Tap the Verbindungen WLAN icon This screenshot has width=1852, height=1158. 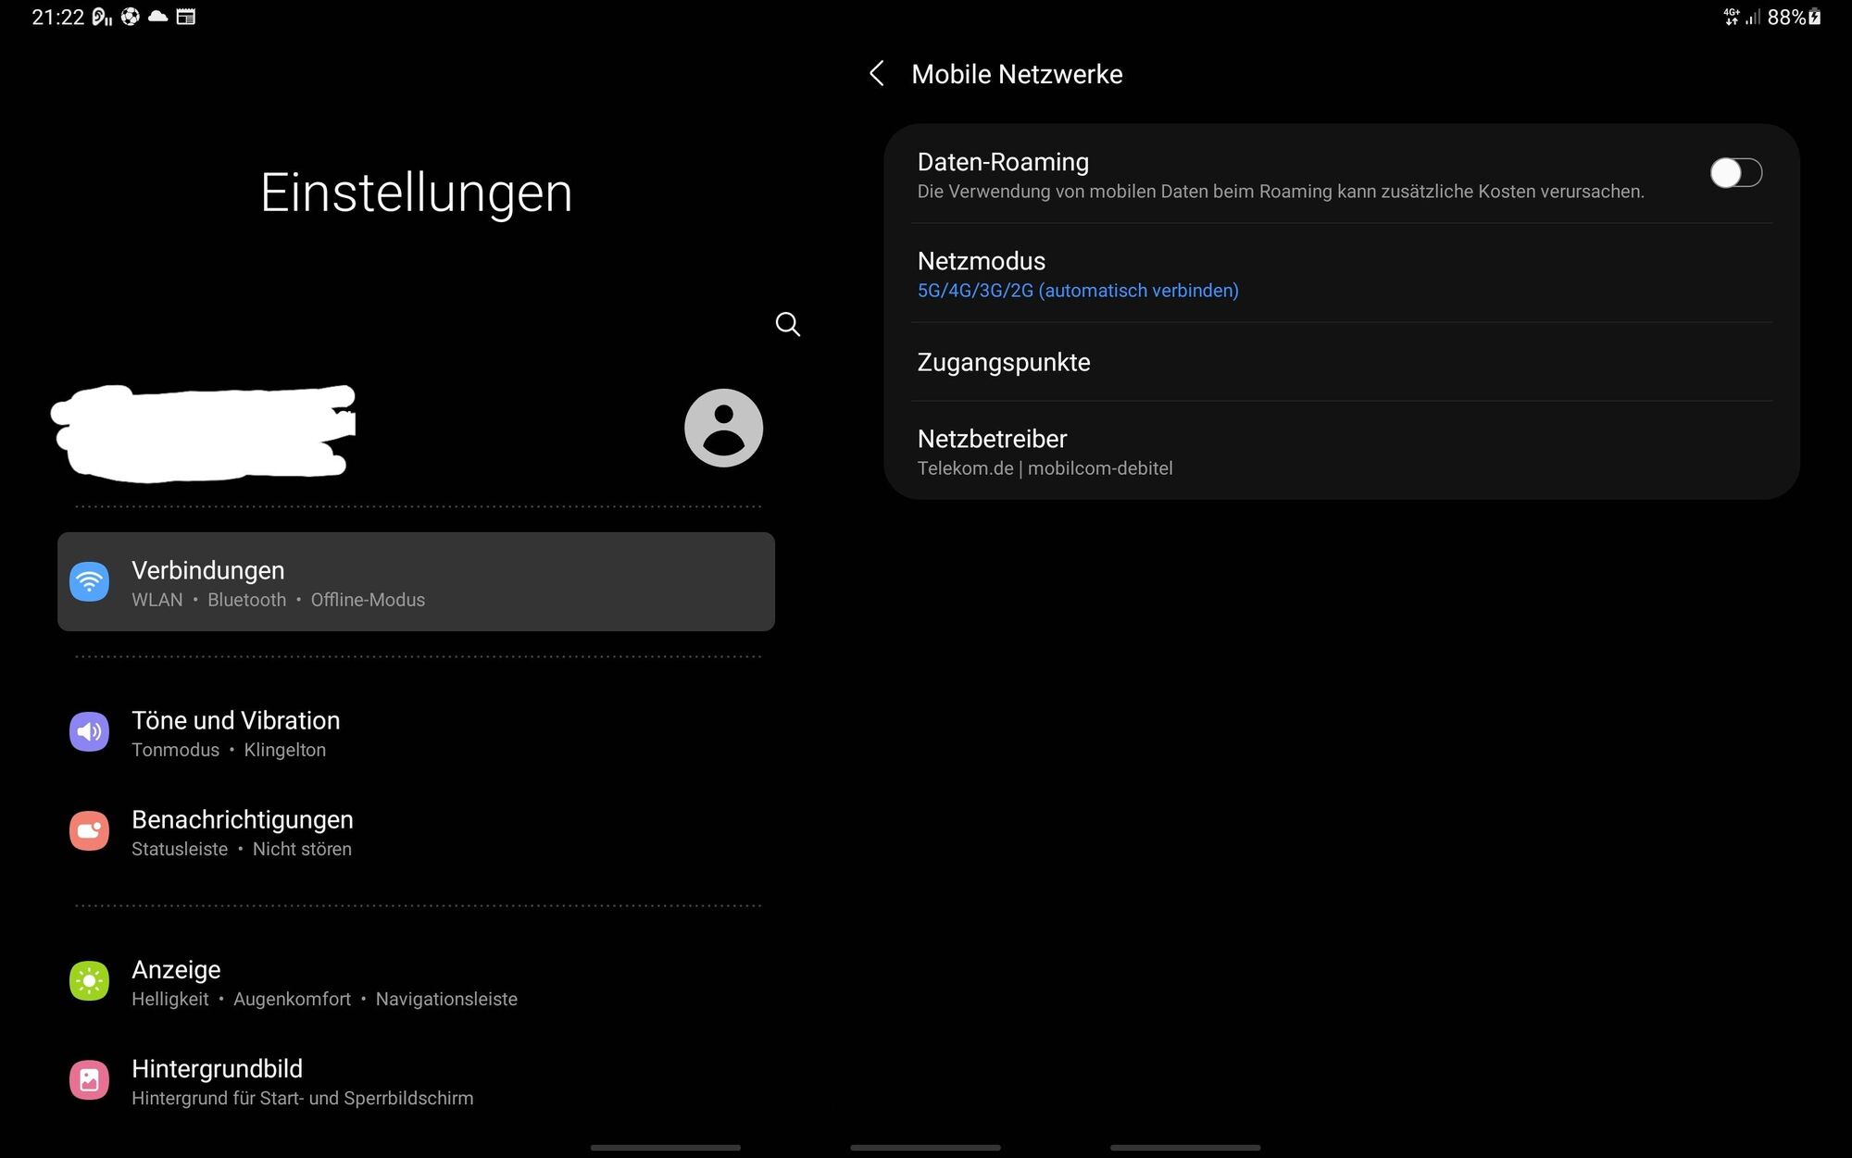click(90, 582)
